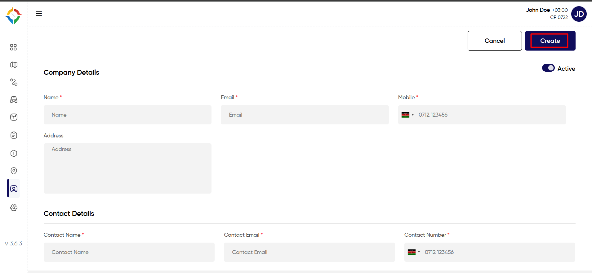The image size is (592, 273).
Task: Open the routes icon in sidebar
Action: point(14,82)
